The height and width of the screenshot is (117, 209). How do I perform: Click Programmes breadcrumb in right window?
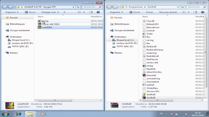[136, 7]
